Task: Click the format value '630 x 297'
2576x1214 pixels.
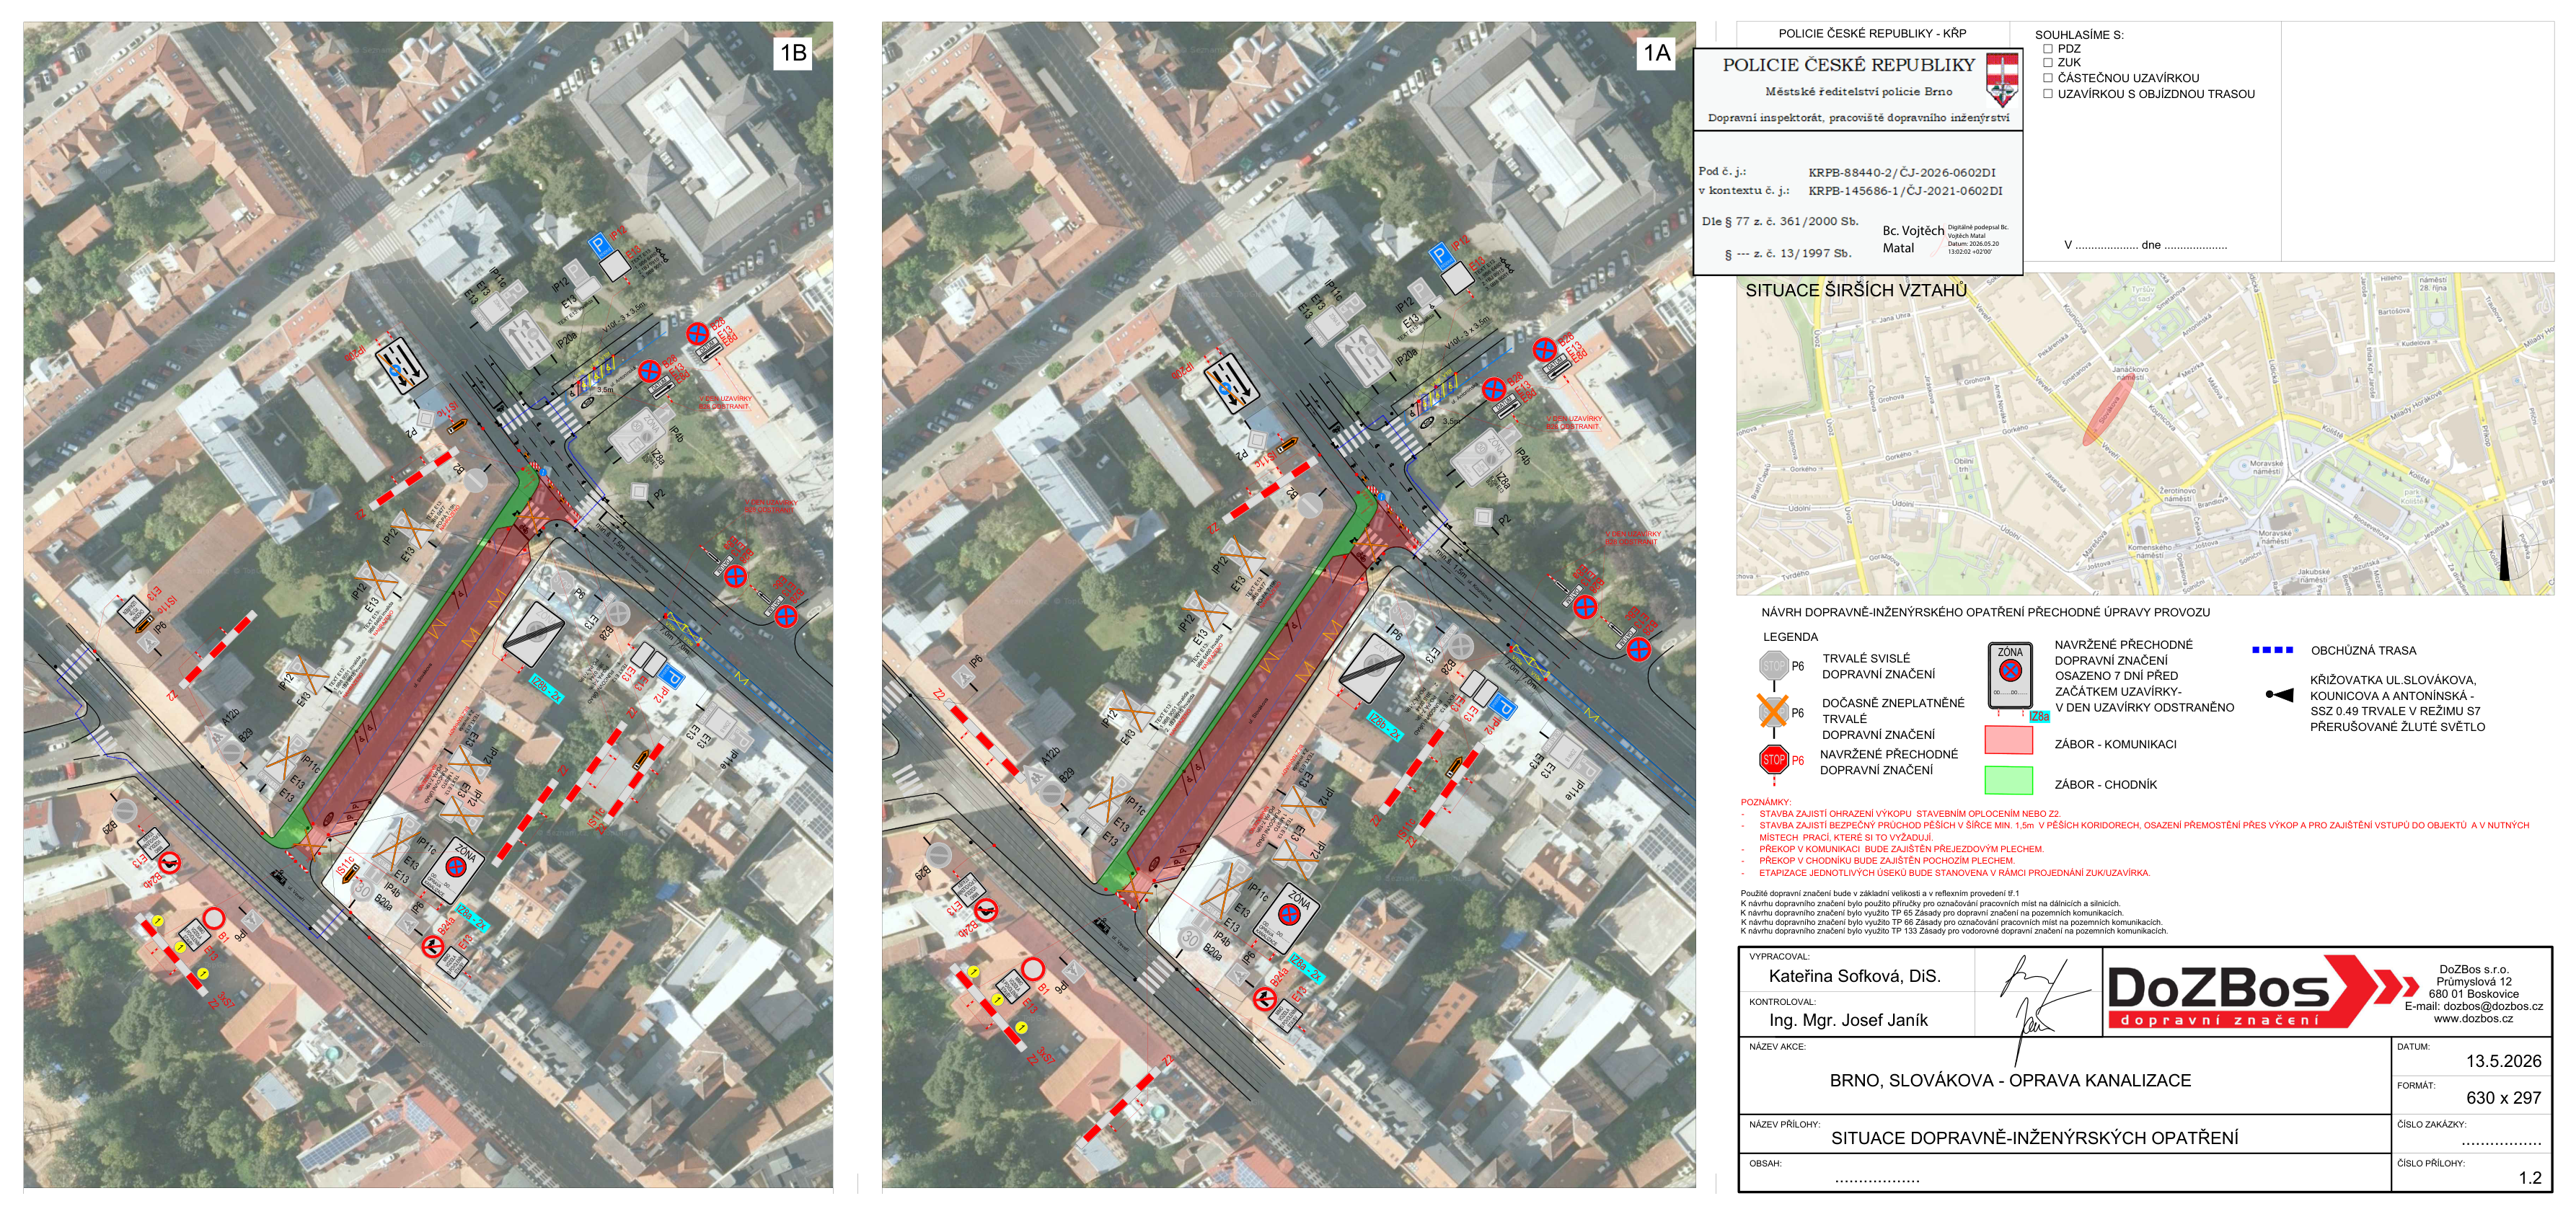Action: coord(2503,1097)
